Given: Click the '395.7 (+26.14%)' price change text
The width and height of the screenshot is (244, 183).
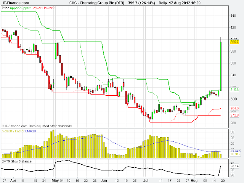Looking at the screenshot, I should click(141, 3).
